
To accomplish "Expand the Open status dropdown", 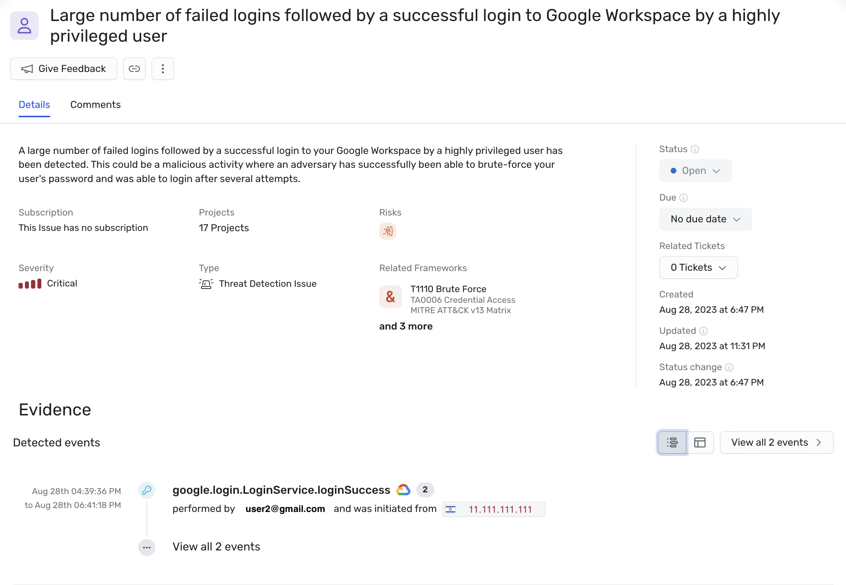I will (x=695, y=171).
